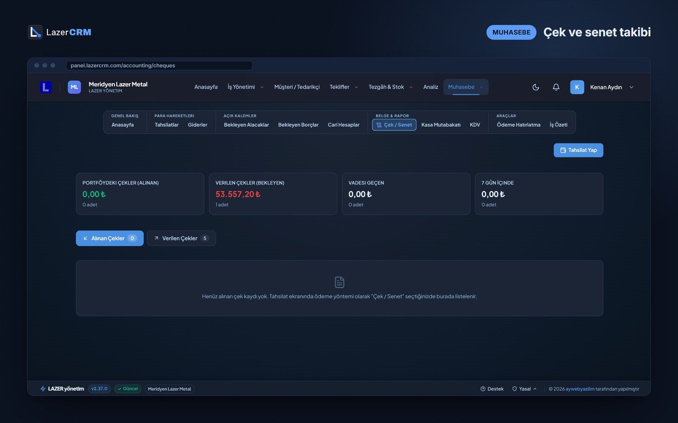Open Tahsilatlar under Para Hareketleri
This screenshot has width=678, height=423.
pos(167,125)
